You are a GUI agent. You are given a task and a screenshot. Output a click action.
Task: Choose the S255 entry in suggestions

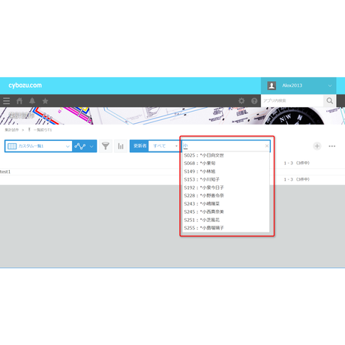coord(226,228)
